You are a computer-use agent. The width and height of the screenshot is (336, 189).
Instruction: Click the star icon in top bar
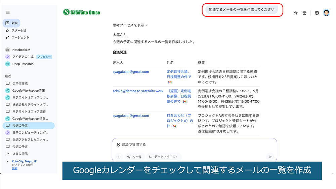pyautogui.click(x=296, y=13)
